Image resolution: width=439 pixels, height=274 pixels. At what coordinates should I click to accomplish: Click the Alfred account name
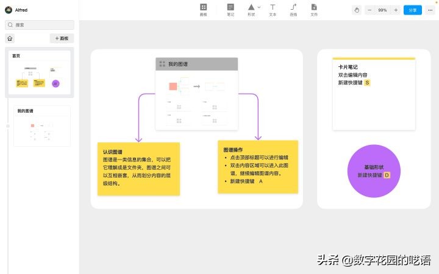21,10
